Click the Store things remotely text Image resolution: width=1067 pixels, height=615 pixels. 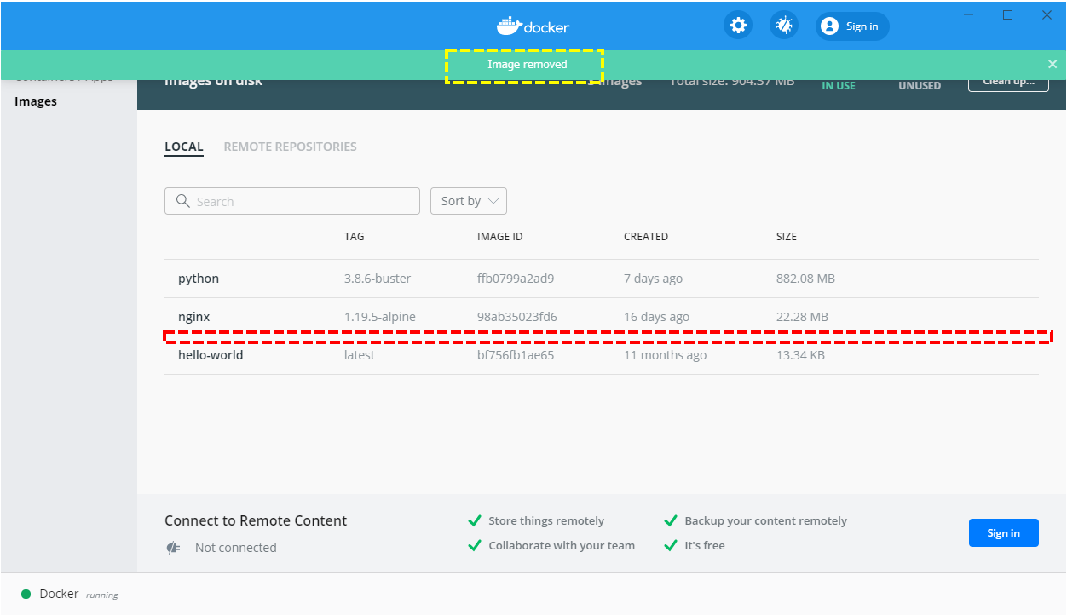tap(546, 520)
